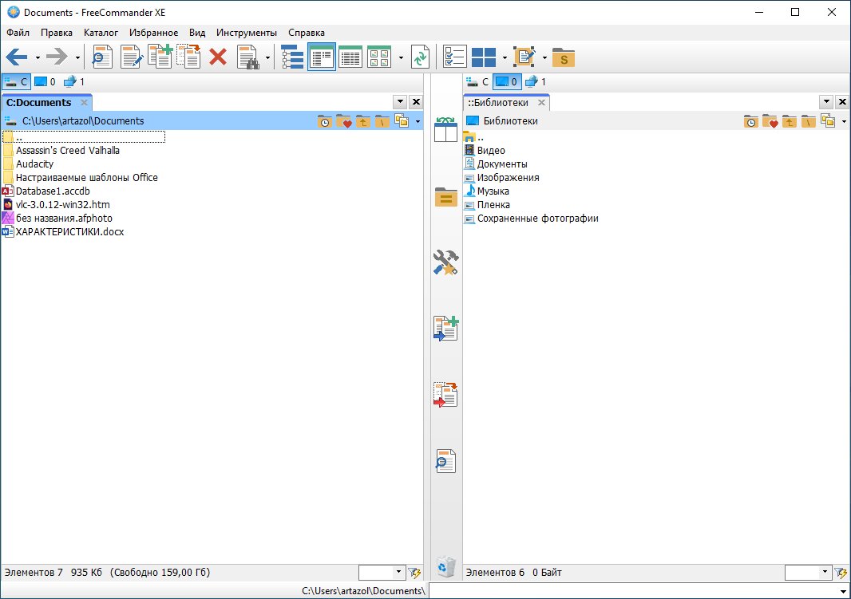Image resolution: width=851 pixels, height=599 pixels.
Task: Open the Каталог menu
Action: pos(101,33)
